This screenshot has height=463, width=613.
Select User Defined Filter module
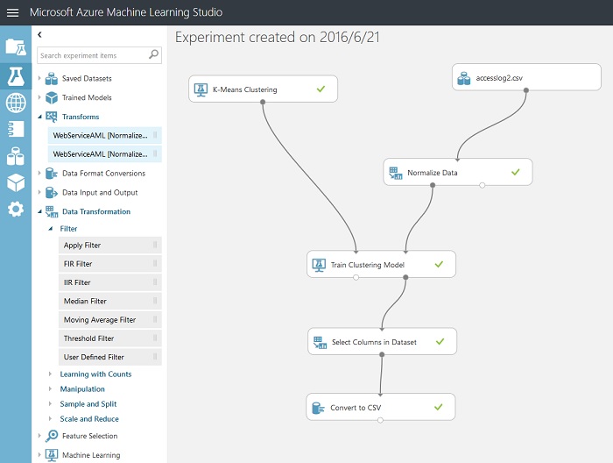coord(109,357)
